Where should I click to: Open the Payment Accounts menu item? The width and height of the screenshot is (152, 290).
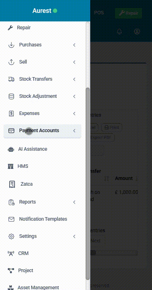pos(42,131)
